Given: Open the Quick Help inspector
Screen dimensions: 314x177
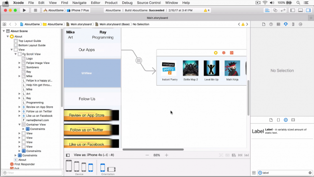Looking at the screenshot, I should click(x=271, y=25).
